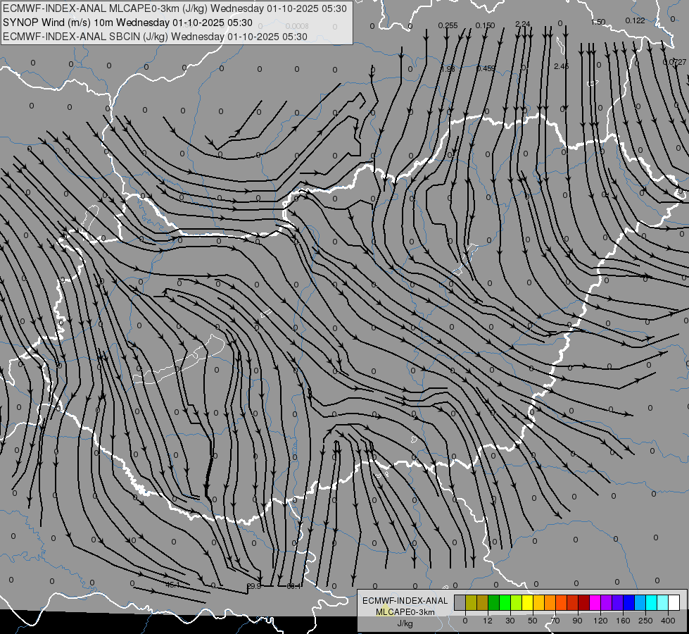This screenshot has height=634, width=689.
Task: Select the cyan legend swatch
Action: (652, 602)
